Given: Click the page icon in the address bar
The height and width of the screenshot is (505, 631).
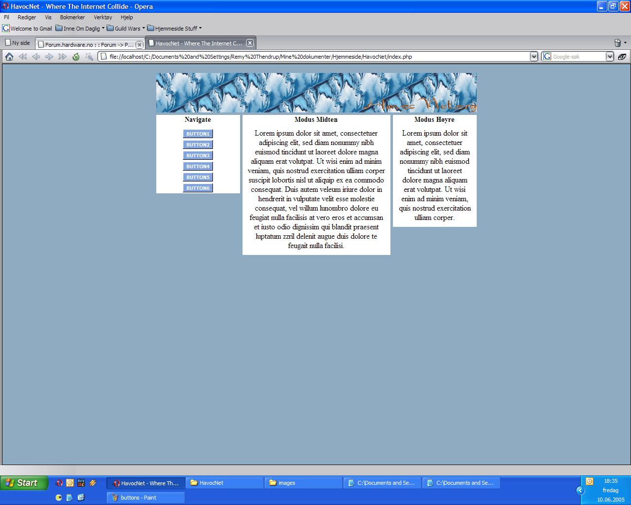Looking at the screenshot, I should (x=104, y=57).
